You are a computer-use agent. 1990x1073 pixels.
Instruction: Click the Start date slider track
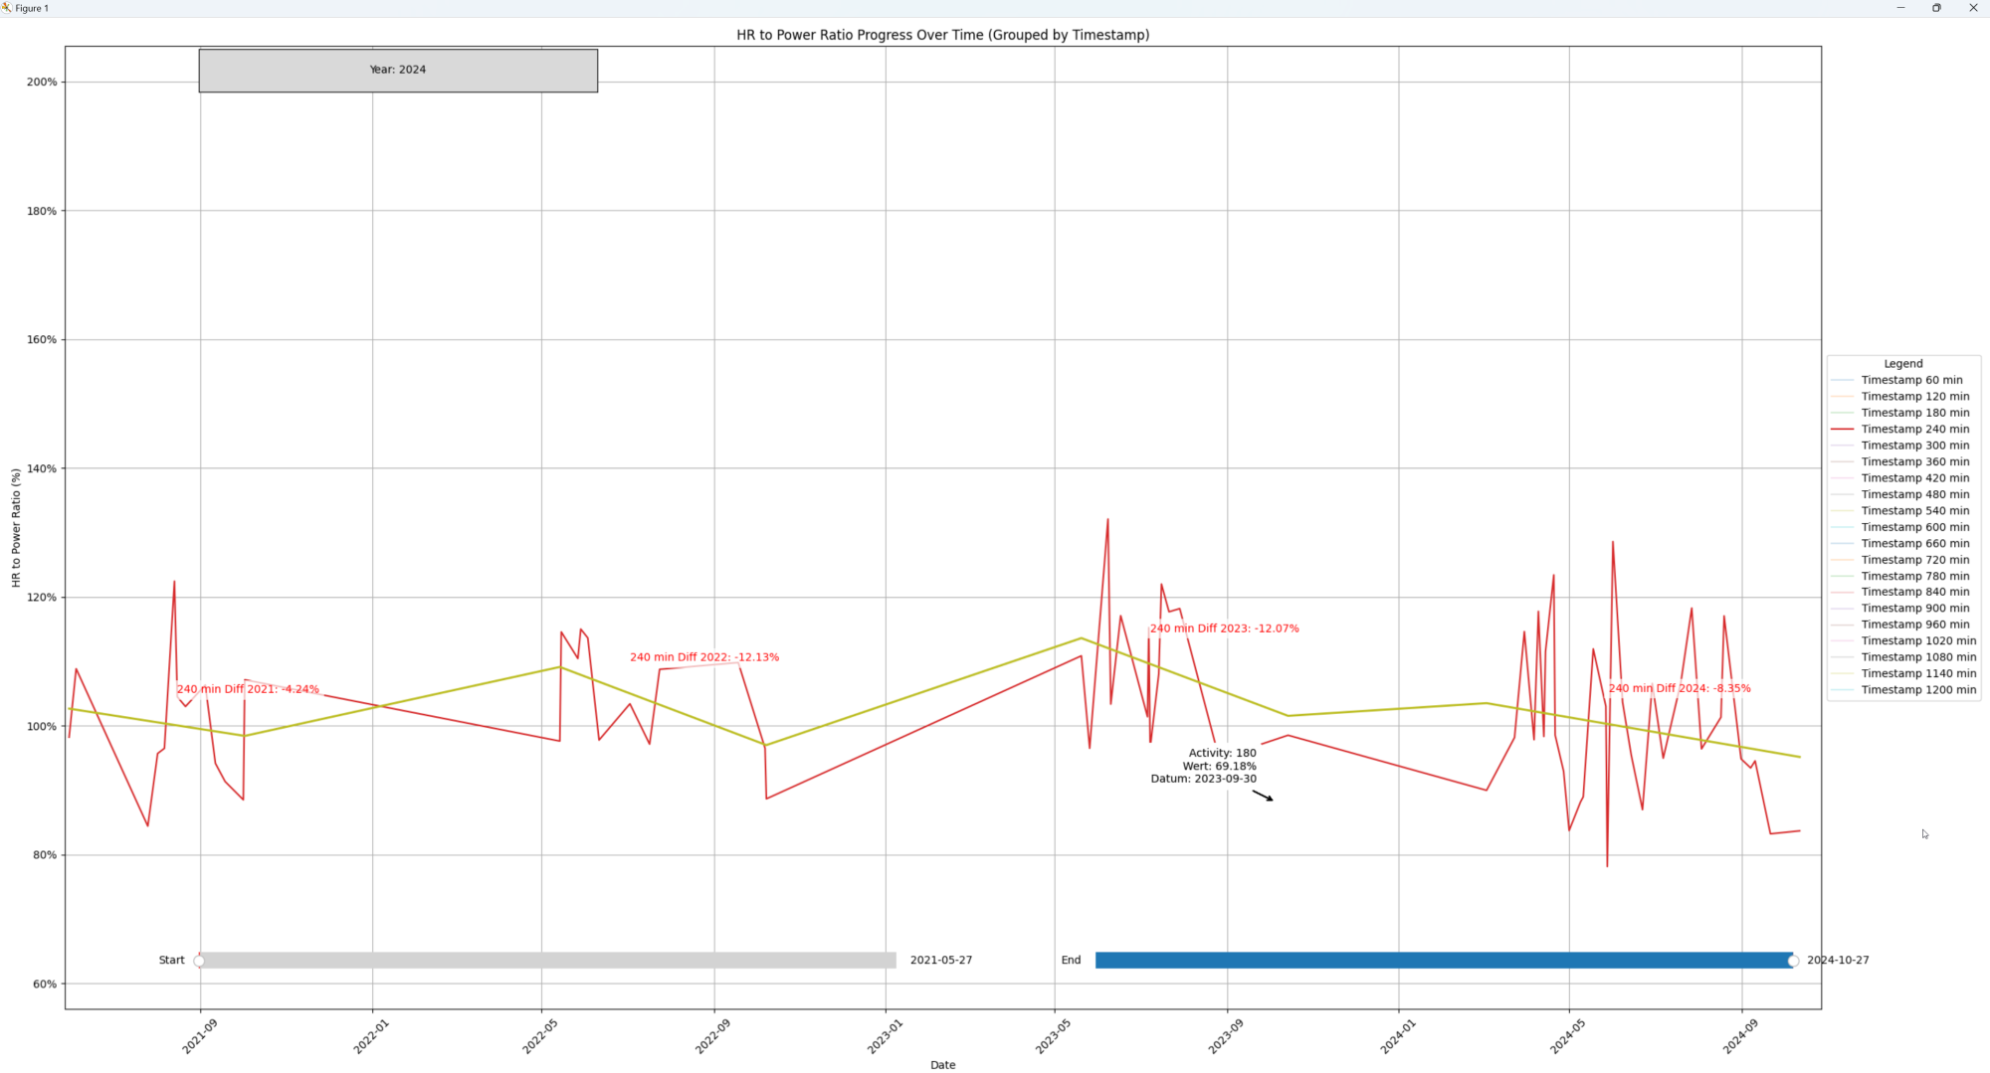(547, 961)
